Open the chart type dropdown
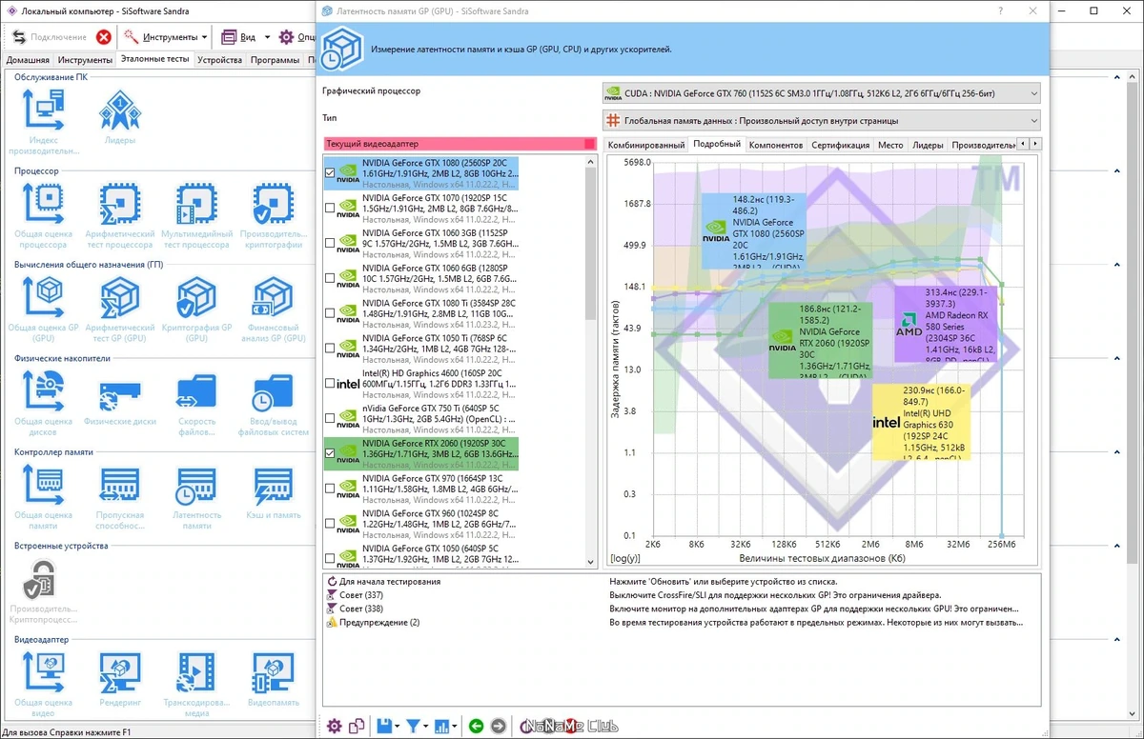Screen dimensions: 1144x739 pyautogui.click(x=456, y=728)
